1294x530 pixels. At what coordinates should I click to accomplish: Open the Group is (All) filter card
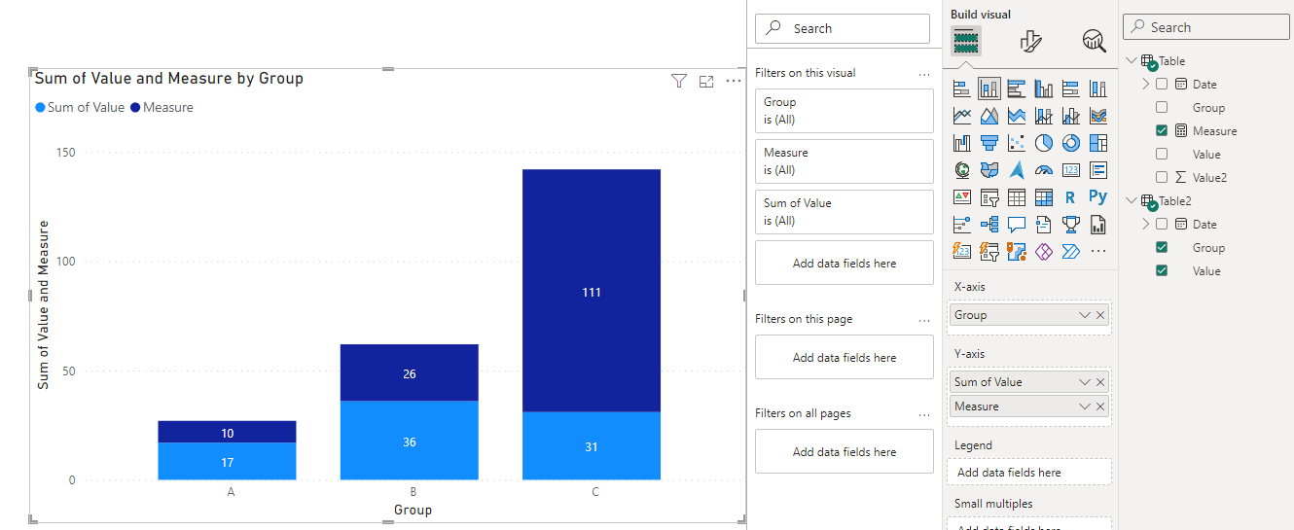point(845,111)
